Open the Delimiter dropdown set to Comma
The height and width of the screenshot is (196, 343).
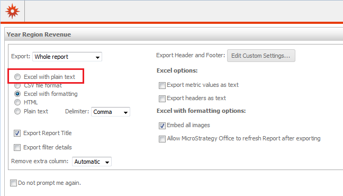coord(111,112)
